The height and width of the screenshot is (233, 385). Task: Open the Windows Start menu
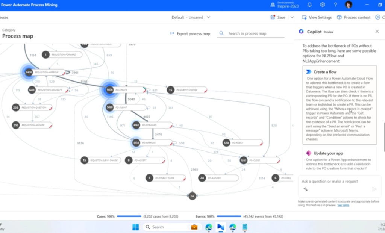pos(135,227)
